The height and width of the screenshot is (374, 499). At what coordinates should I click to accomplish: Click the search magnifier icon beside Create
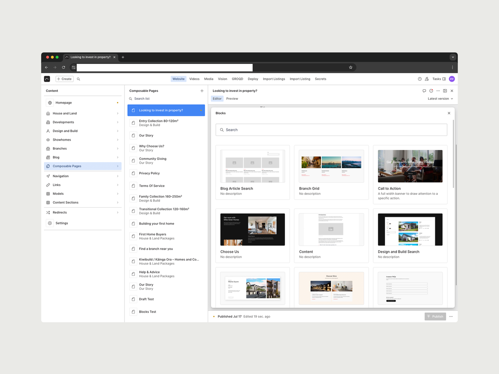78,79
